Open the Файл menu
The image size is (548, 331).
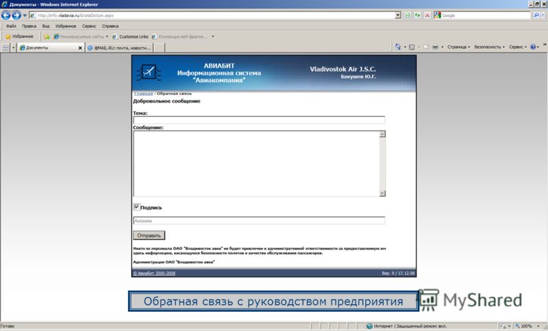[11, 26]
